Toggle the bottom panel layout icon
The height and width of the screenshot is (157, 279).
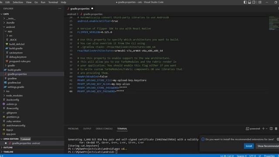coord(249,2)
